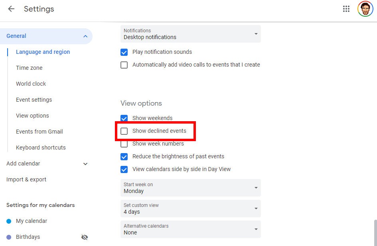This screenshot has width=377, height=246.
Task: Navigate back using the arrow icon
Action: [x=11, y=9]
